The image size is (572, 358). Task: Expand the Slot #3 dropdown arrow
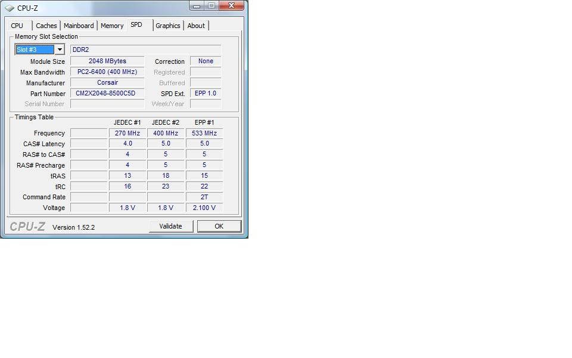click(60, 50)
